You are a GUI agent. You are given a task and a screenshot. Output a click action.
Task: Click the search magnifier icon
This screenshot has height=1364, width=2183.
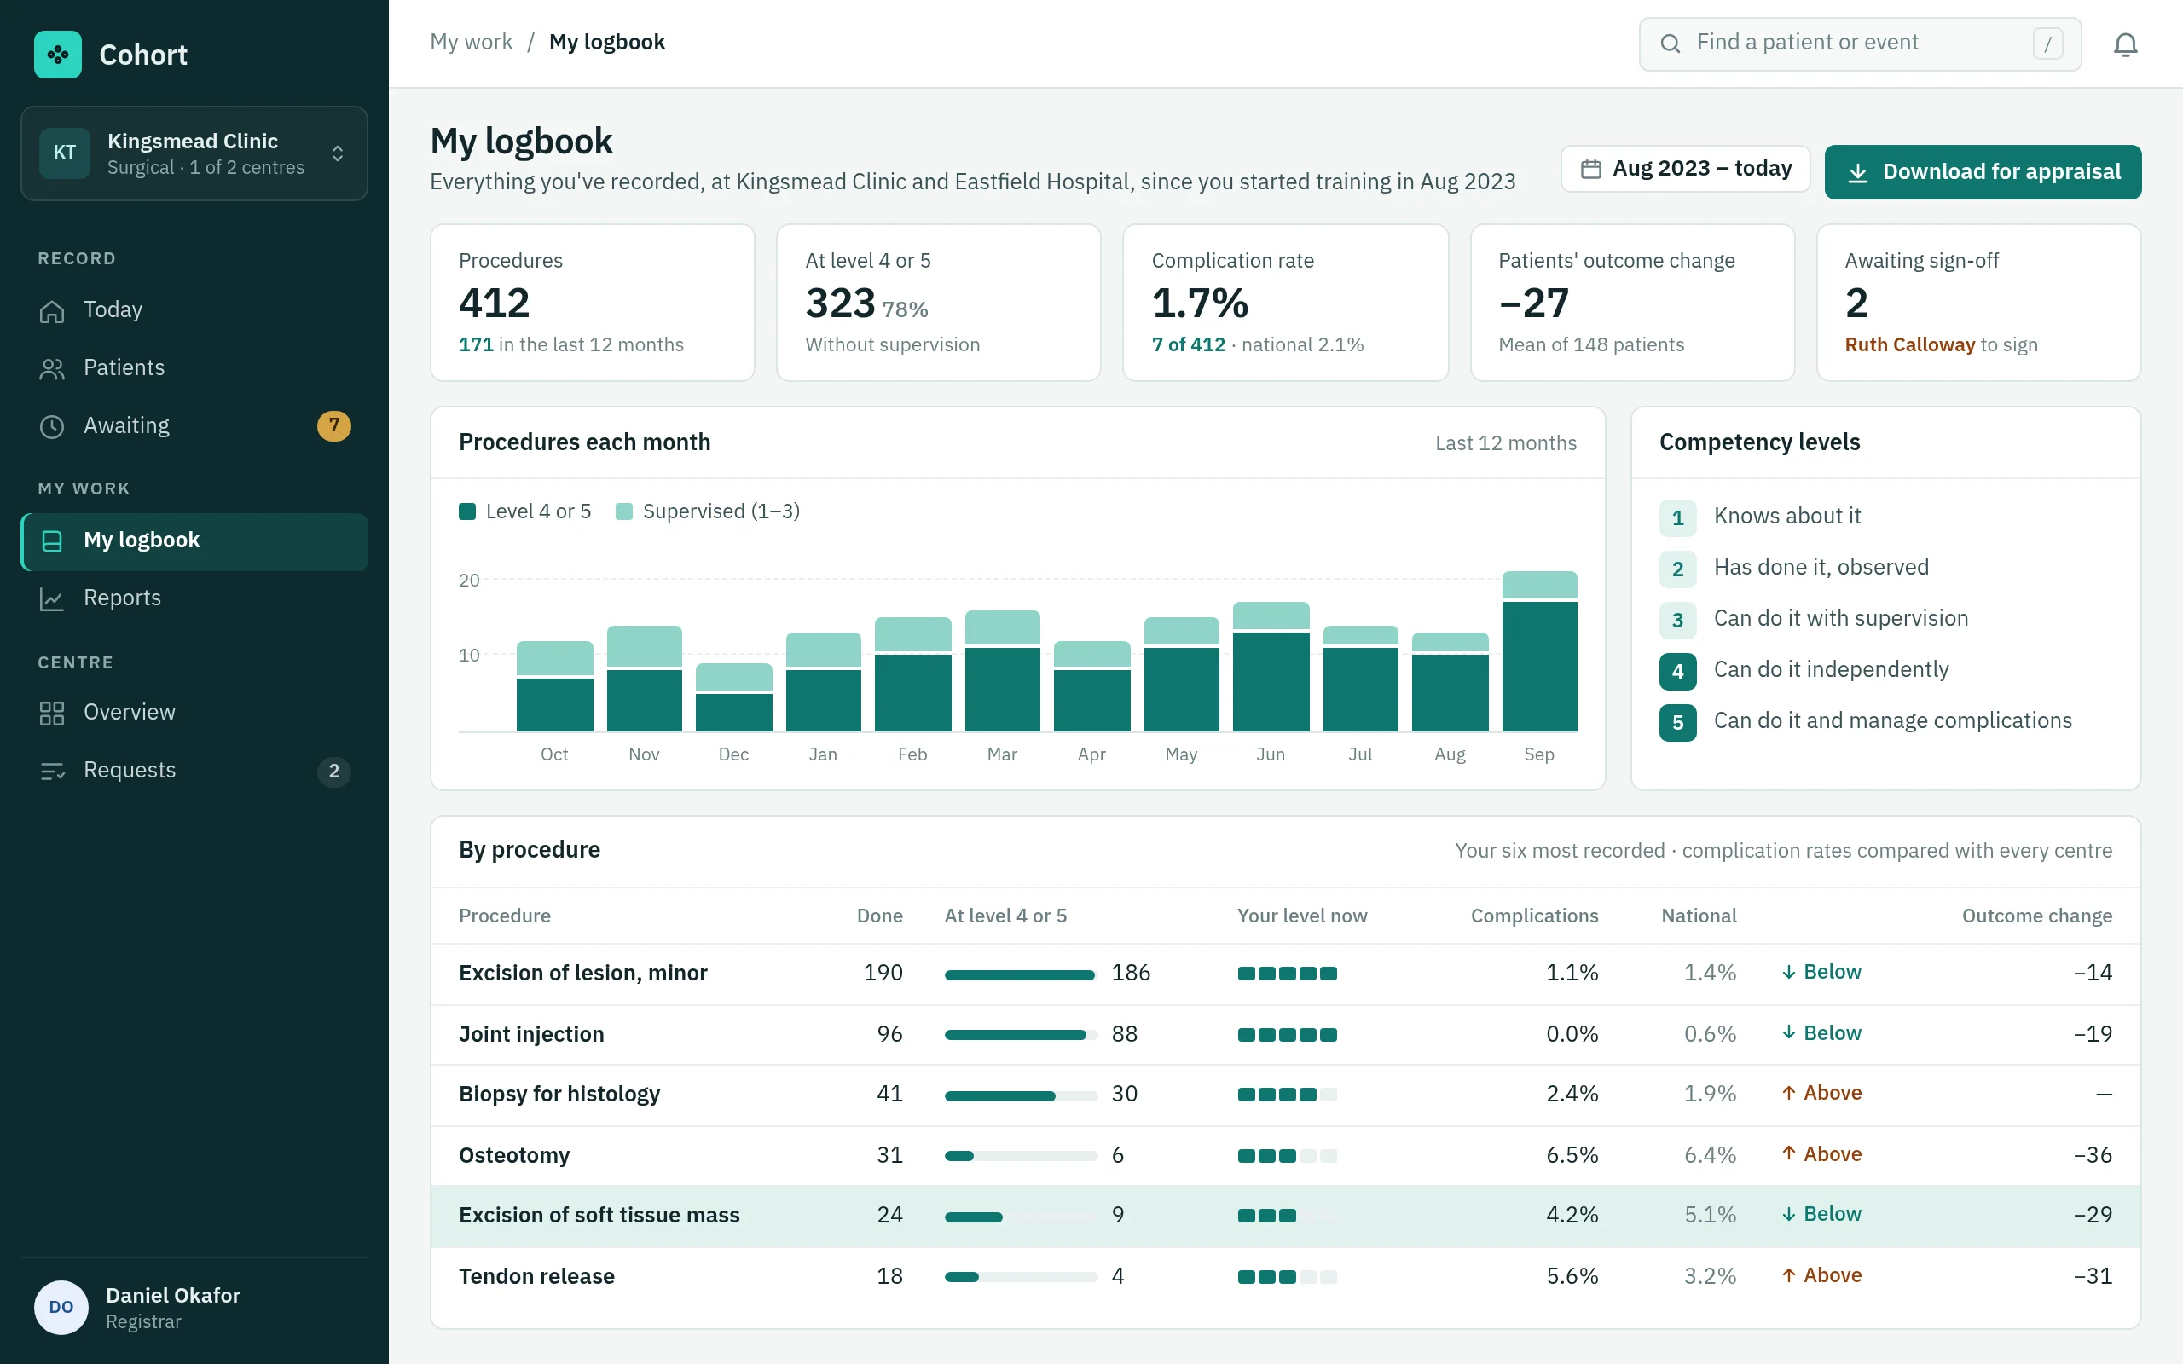pyautogui.click(x=1670, y=43)
